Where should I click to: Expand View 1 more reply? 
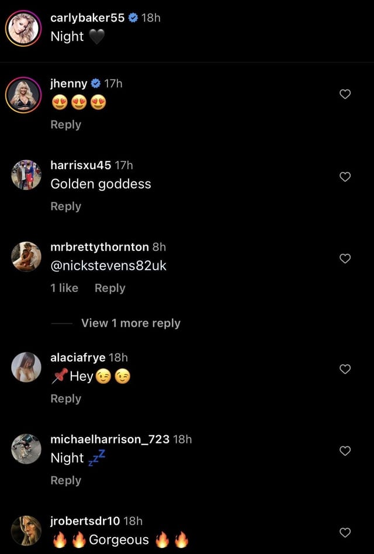point(130,323)
